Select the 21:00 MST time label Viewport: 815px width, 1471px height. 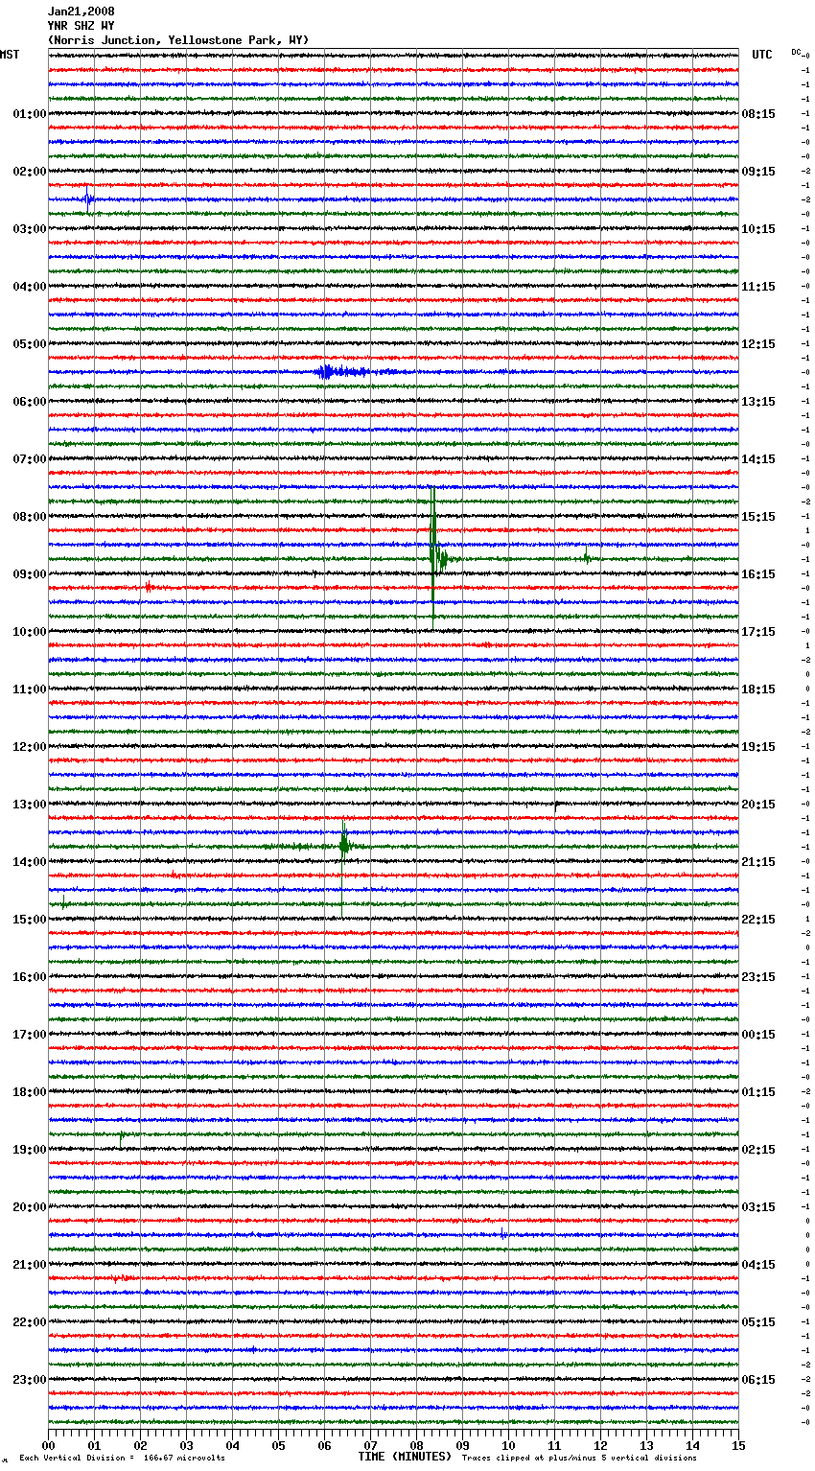30,1265
